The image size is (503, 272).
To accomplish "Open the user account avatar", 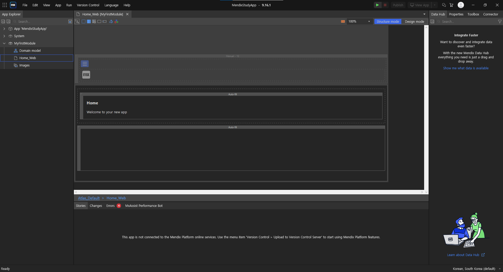I will 461,5.
